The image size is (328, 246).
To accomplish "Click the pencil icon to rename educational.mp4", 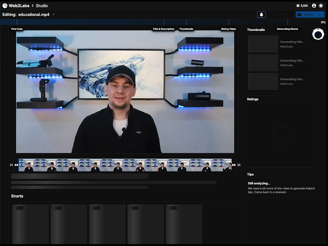I will click(54, 15).
